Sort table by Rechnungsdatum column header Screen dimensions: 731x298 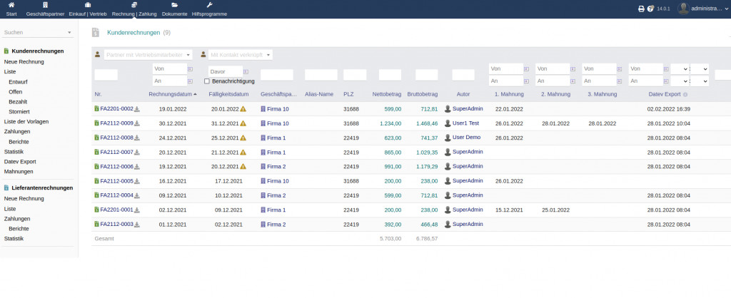[171, 94]
